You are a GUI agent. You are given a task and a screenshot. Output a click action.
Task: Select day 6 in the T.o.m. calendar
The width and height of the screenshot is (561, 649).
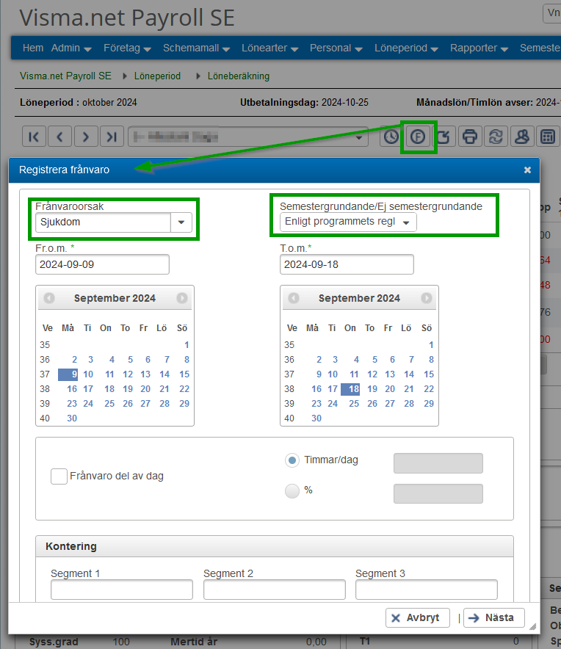392,360
